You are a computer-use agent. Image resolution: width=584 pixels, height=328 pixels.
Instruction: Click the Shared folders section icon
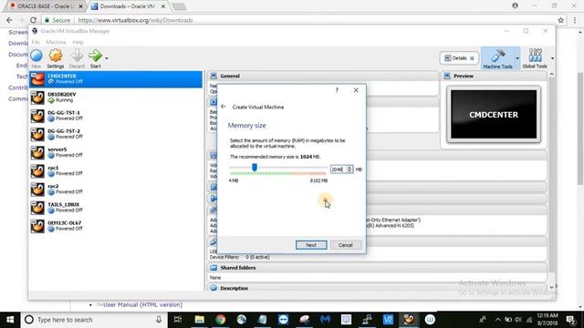[214, 268]
